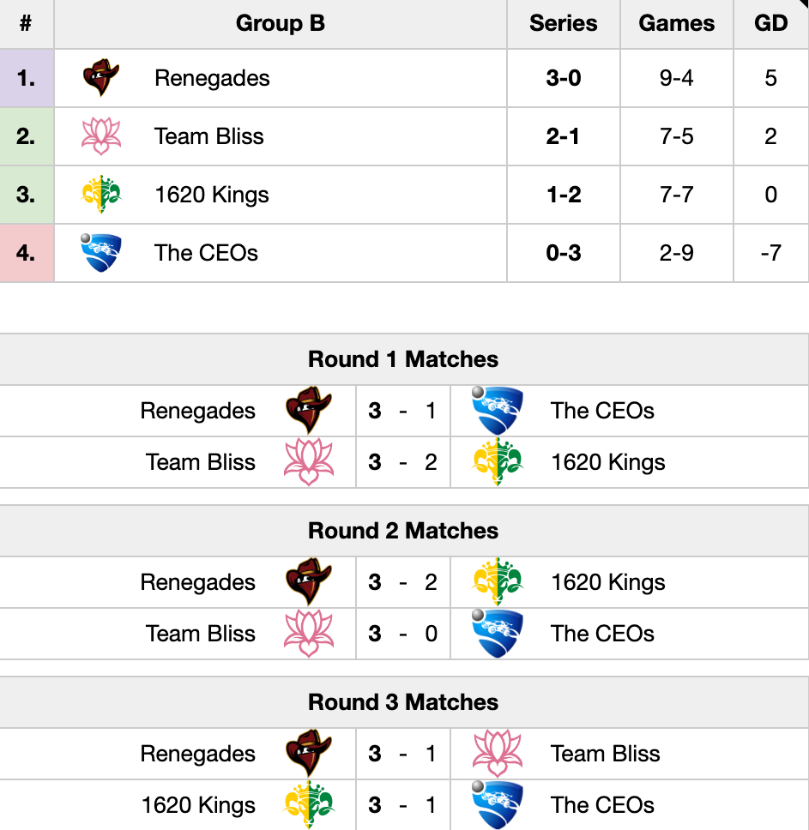Select the Round 2 Matches header
Image resolution: width=809 pixels, height=830 pixels.
pyautogui.click(x=403, y=531)
